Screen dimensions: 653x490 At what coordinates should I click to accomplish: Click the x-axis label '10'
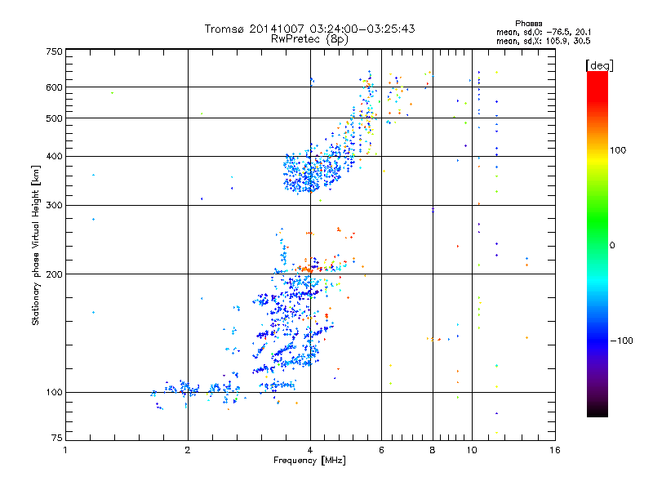click(472, 450)
